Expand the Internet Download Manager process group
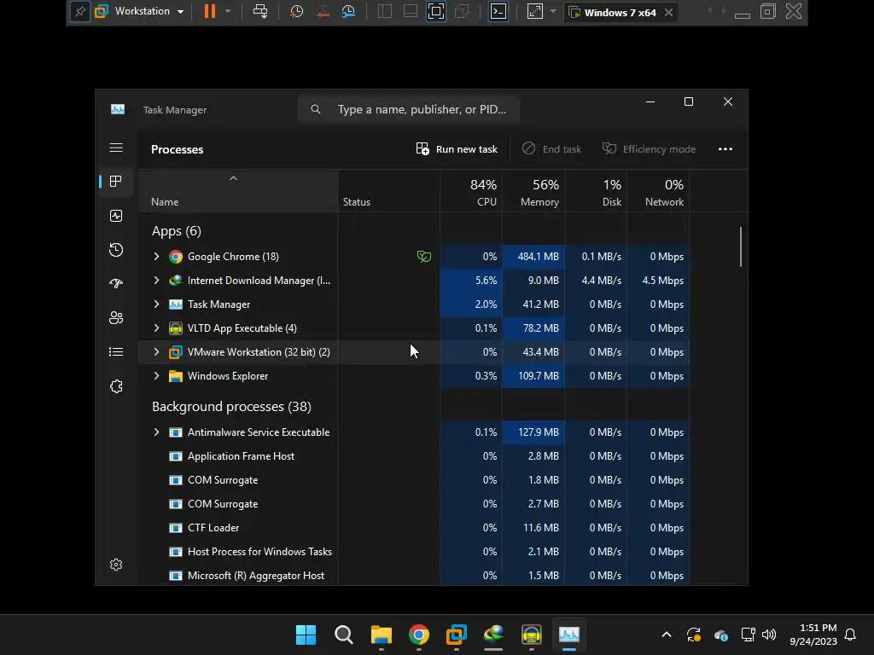 [x=157, y=280]
